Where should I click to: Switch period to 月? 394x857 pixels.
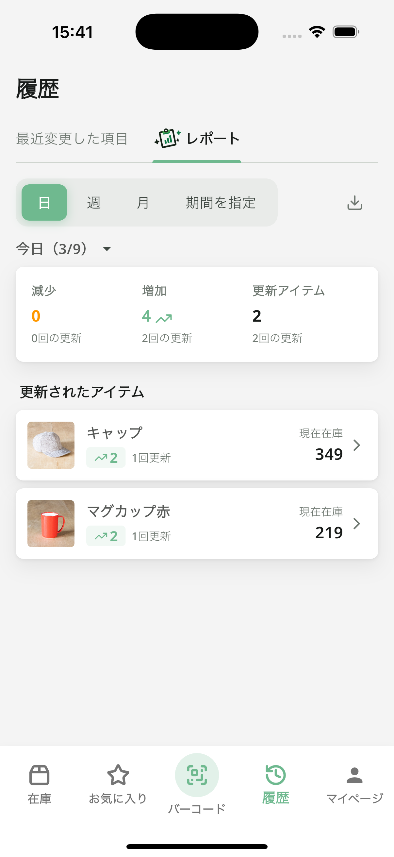(x=143, y=203)
